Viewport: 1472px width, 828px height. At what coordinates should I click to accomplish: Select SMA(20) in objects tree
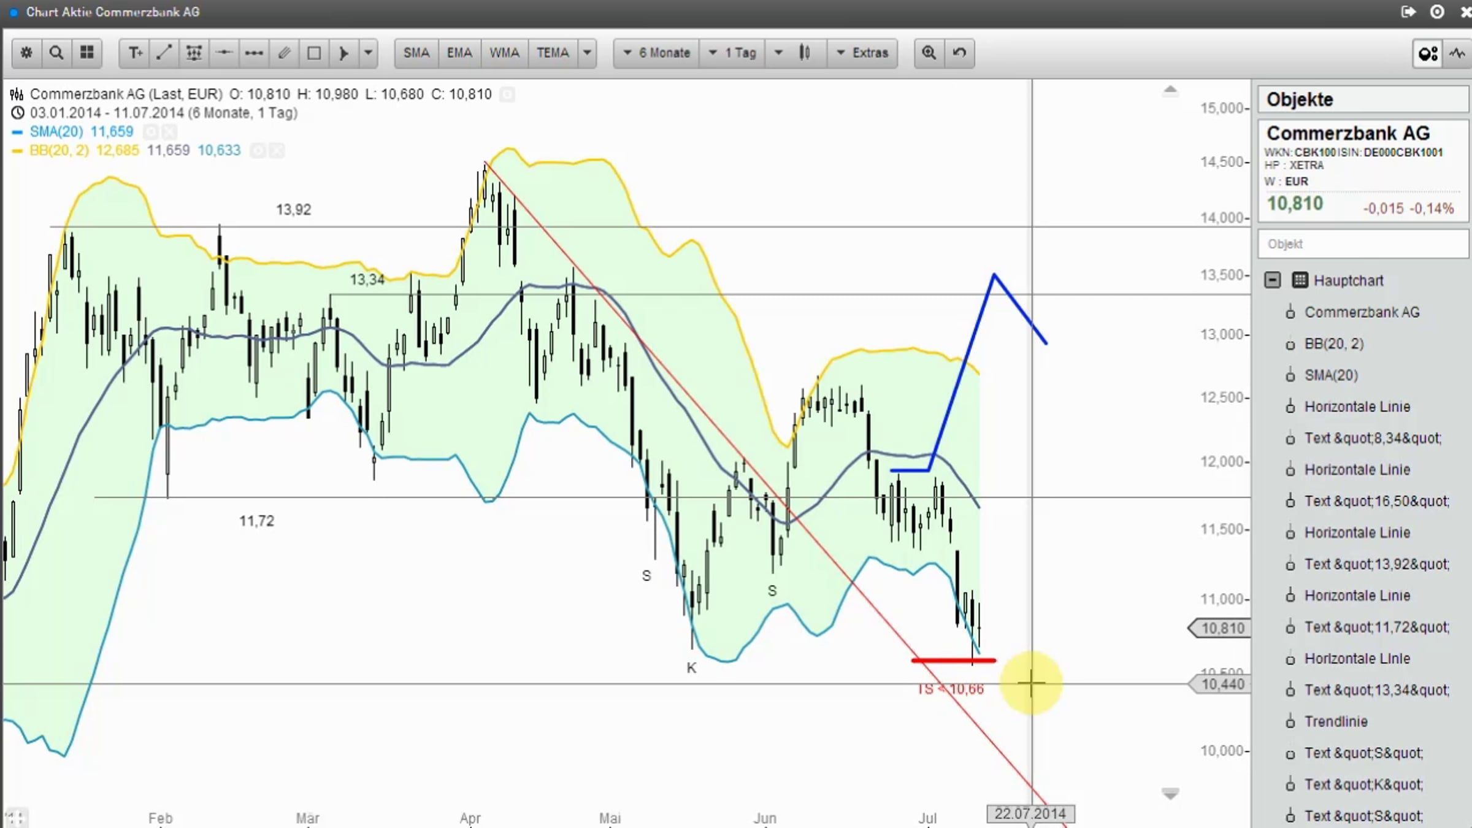point(1331,375)
